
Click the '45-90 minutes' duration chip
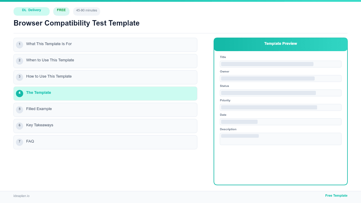[86, 11]
